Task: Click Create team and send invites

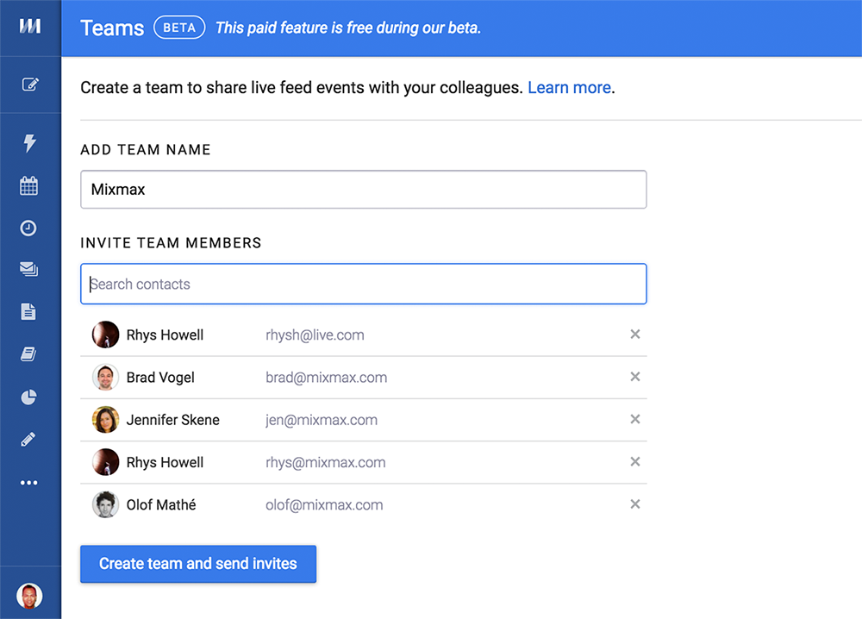Action: pyautogui.click(x=198, y=564)
